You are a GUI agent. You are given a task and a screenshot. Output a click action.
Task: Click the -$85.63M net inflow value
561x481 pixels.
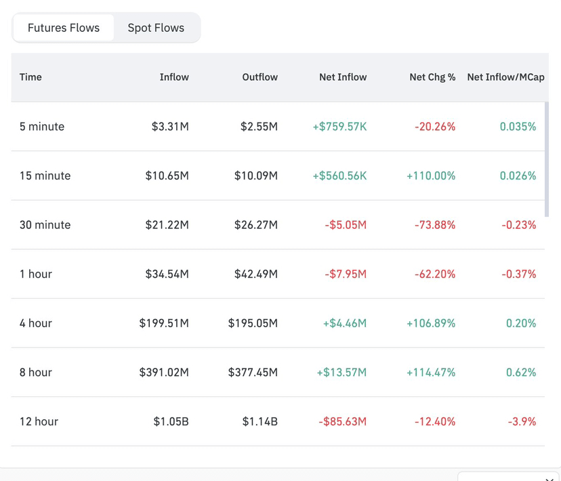[342, 421]
